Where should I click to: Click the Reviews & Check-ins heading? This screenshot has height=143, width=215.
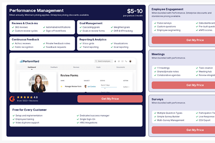(x=25, y=23)
